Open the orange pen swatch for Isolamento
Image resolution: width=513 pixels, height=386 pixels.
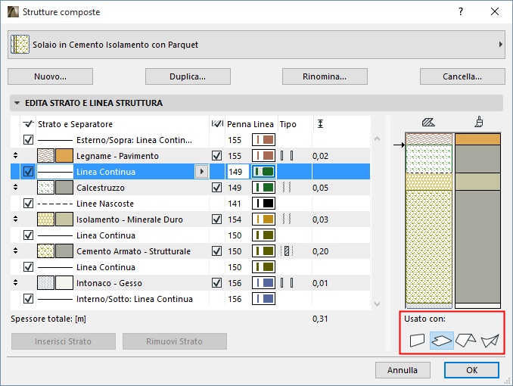pyautogui.click(x=263, y=219)
